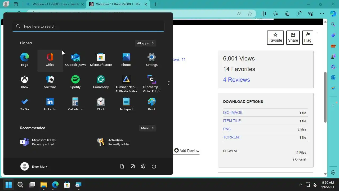Launch the Xbox app
The width and height of the screenshot is (339, 191).
pos(25,82)
